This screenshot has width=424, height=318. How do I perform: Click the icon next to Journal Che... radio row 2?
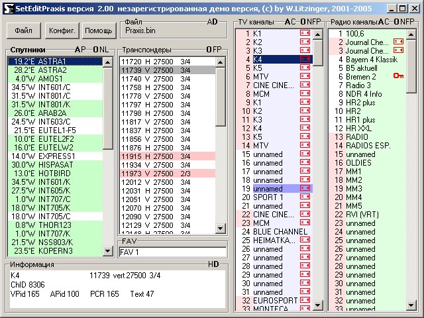[398, 41]
